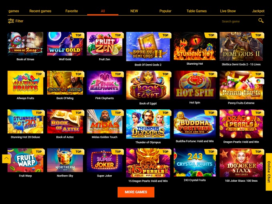Image resolution: width=272 pixels, height=204 pixels.
Task: Open the Table Games tab
Action: point(196,11)
